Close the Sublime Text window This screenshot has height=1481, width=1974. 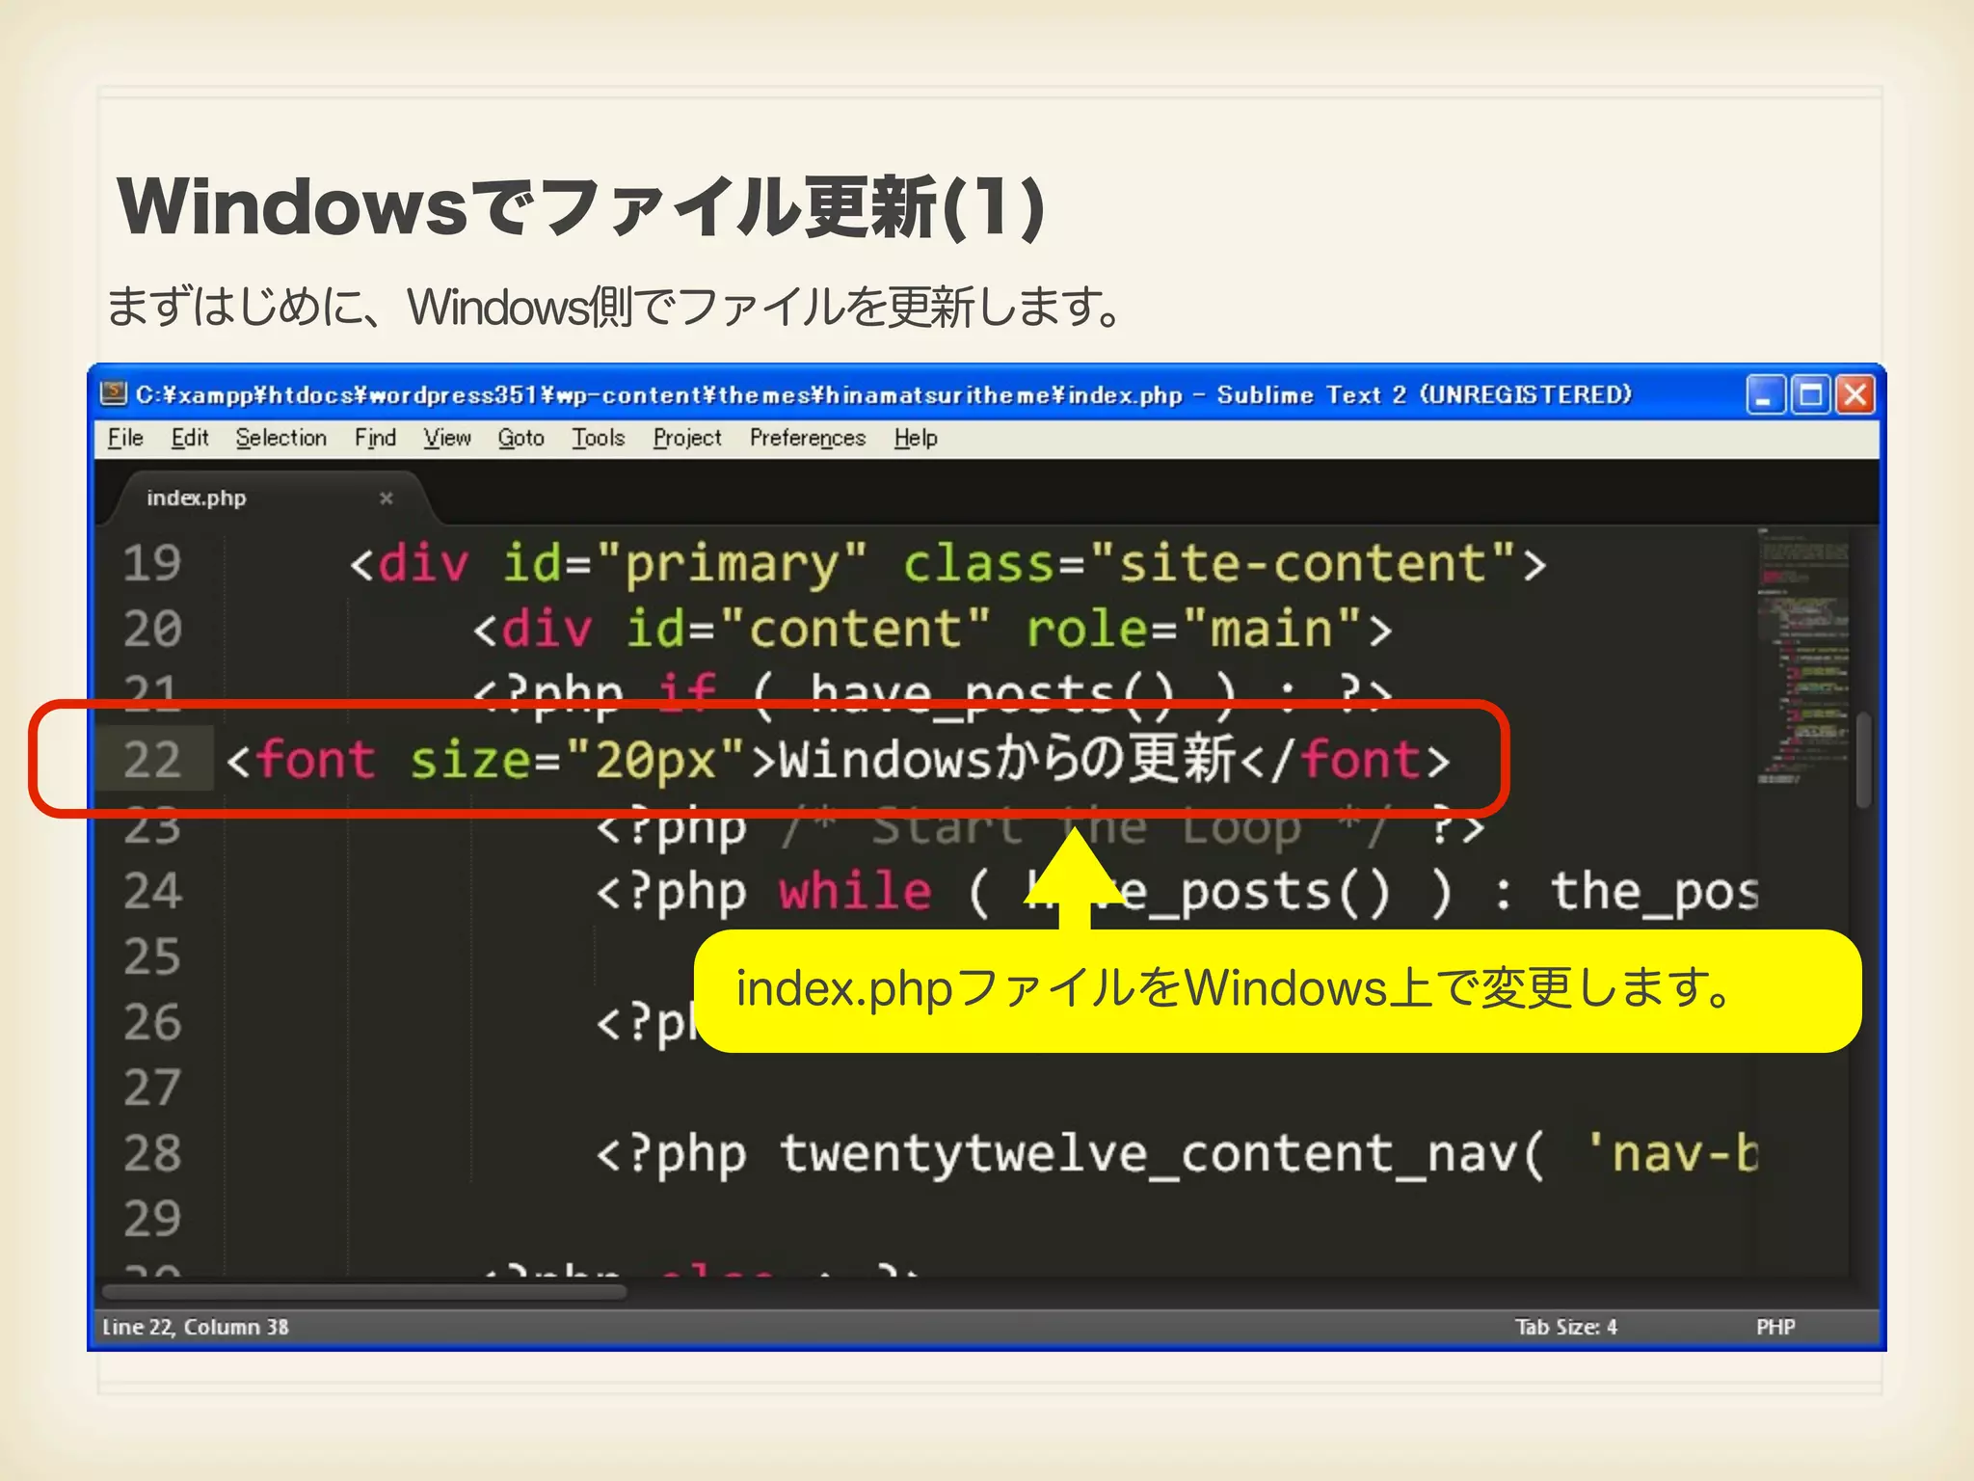1855,395
